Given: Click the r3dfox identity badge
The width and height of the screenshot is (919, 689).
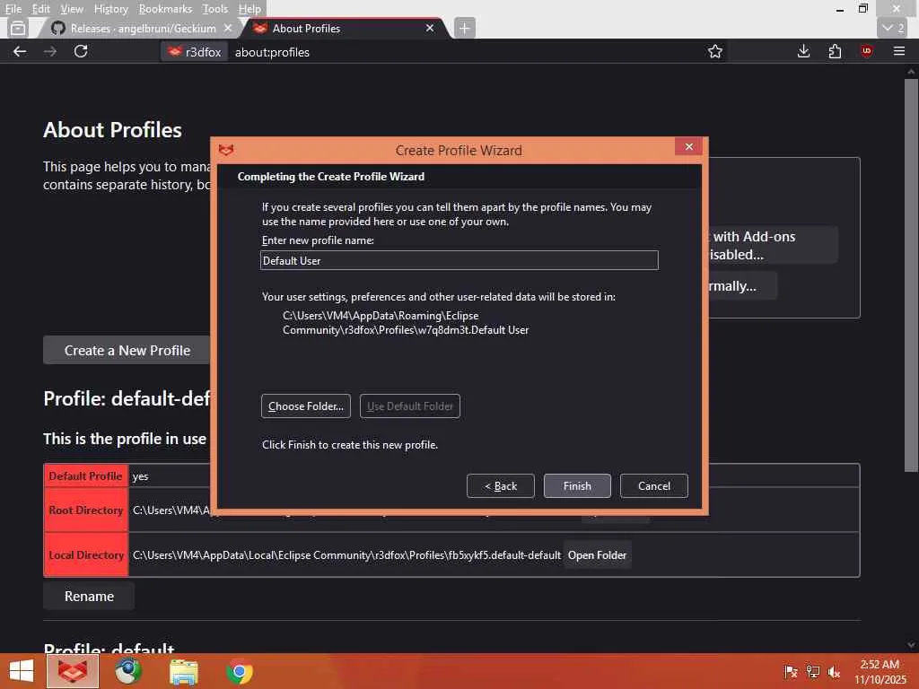Looking at the screenshot, I should (x=195, y=52).
